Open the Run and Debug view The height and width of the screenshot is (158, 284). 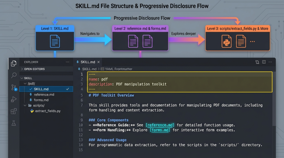pos(14,99)
